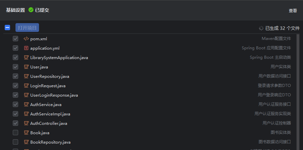Check the Book.java checkbox
The height and width of the screenshot is (150, 303).
point(15,133)
